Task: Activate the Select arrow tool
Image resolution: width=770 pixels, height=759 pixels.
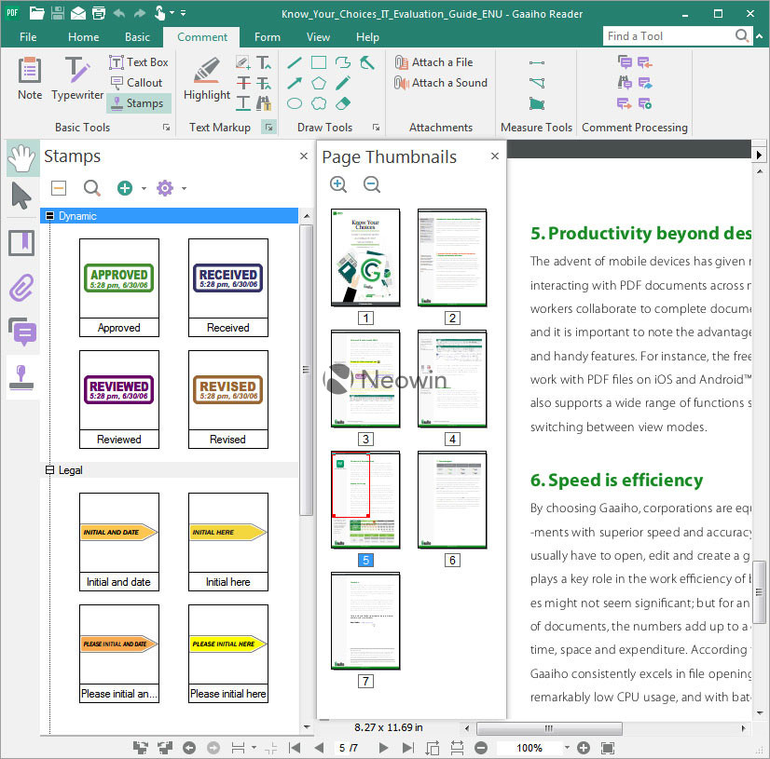Action: pyautogui.click(x=21, y=196)
